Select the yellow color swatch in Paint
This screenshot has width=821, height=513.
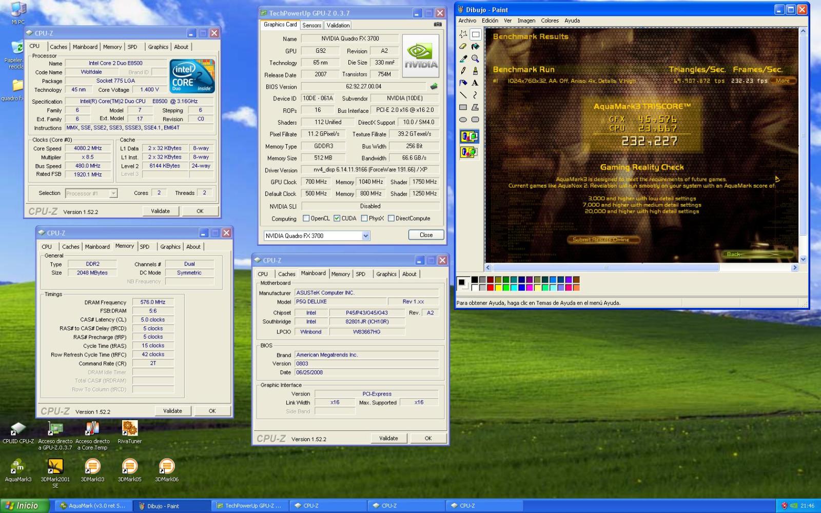[498, 287]
